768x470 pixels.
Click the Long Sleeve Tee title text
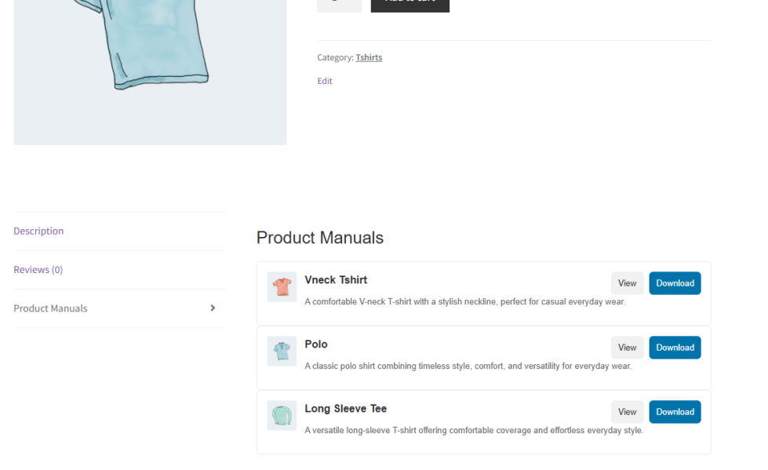346,409
